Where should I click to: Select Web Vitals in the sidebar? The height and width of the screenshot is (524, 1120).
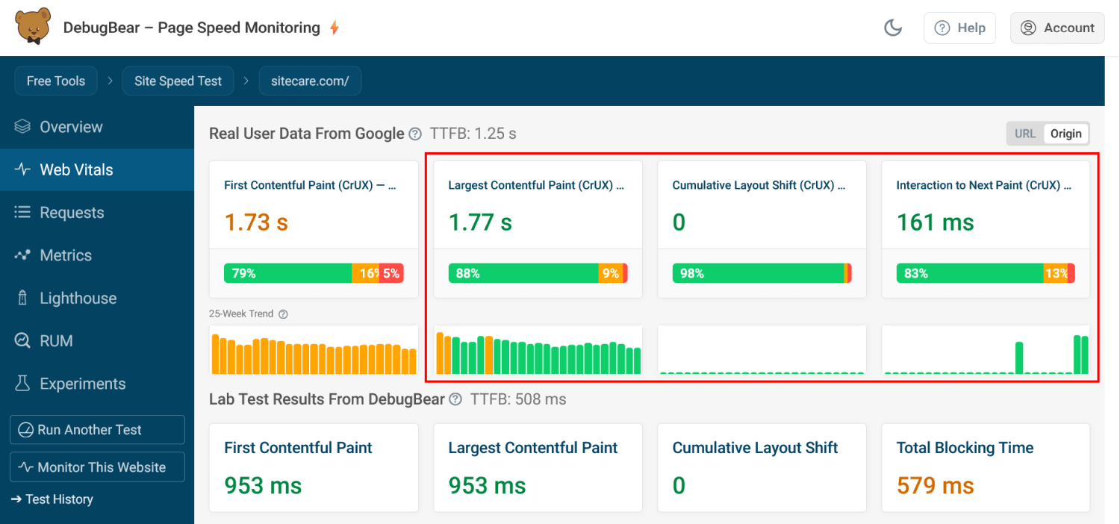coord(97,170)
